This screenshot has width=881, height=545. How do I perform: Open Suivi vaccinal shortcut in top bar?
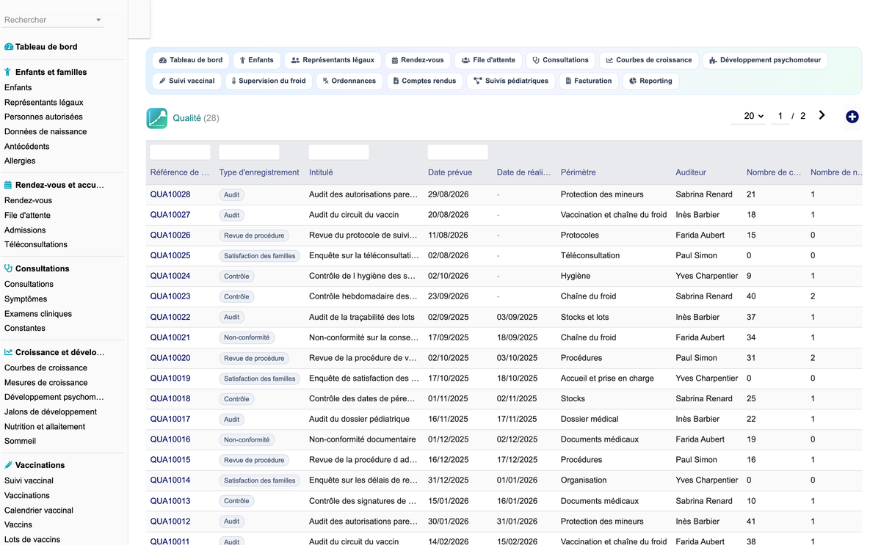click(187, 81)
